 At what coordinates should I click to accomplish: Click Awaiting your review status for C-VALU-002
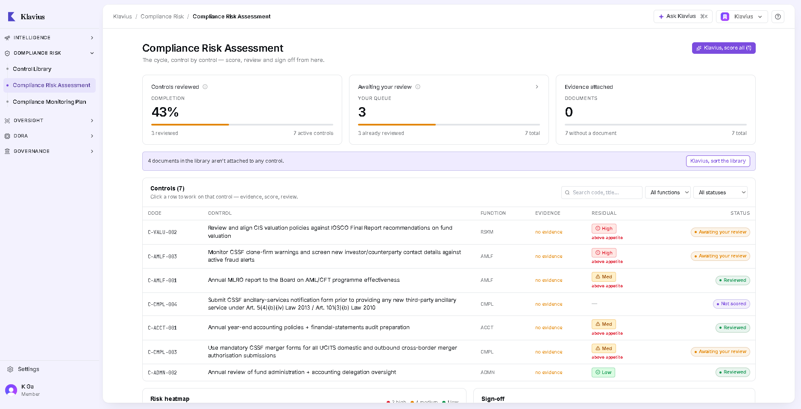tap(720, 232)
